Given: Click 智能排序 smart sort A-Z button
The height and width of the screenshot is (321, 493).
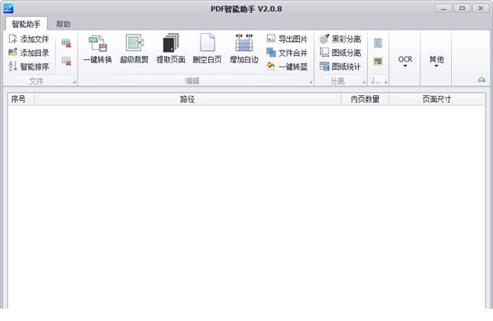Looking at the screenshot, I should [x=29, y=66].
